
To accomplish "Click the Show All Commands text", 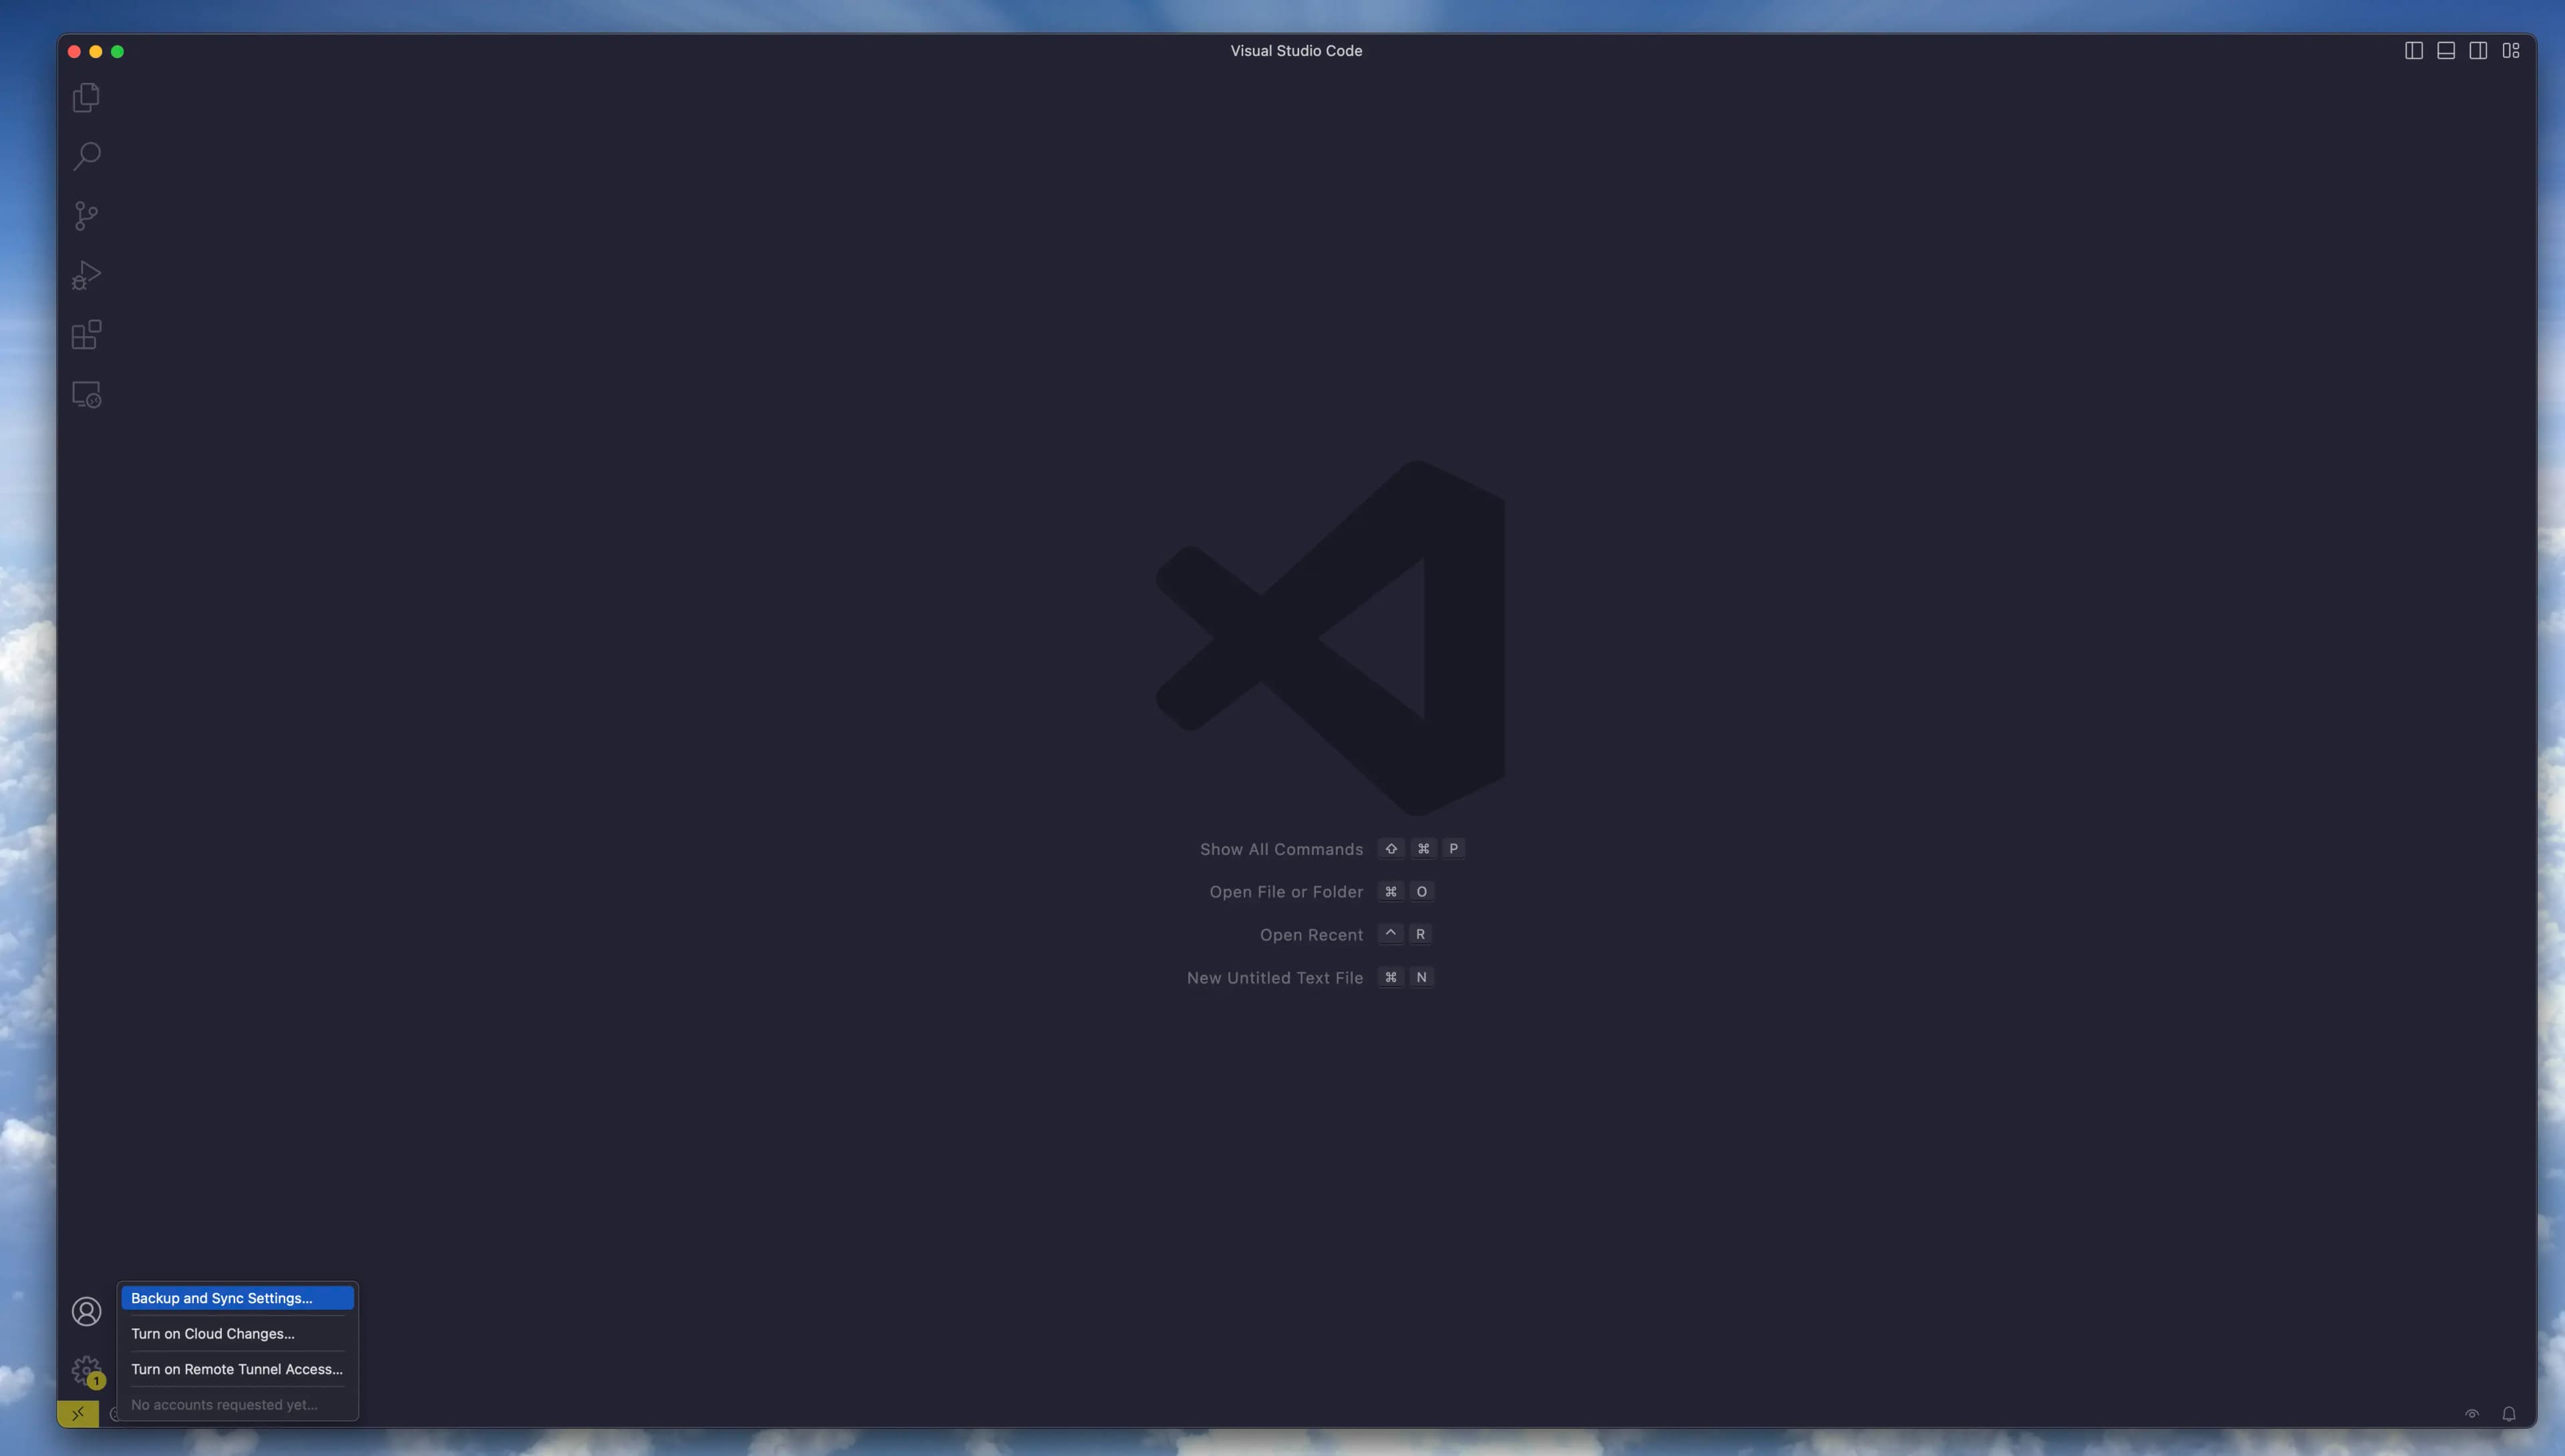I will pos(1281,849).
